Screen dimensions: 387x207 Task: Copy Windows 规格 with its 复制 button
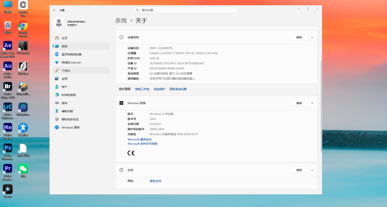pyautogui.click(x=299, y=103)
